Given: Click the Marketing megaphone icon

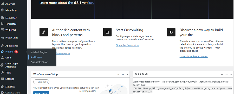Looking at the screenshot, I should [x=2, y=10].
